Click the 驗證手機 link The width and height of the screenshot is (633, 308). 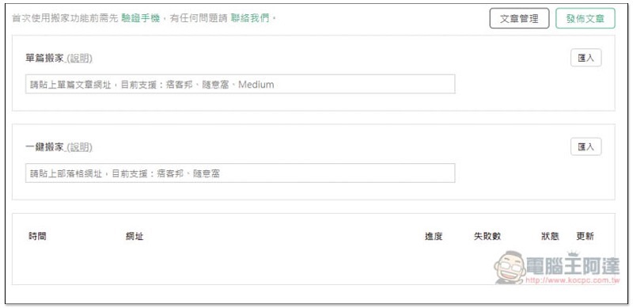click(x=141, y=18)
